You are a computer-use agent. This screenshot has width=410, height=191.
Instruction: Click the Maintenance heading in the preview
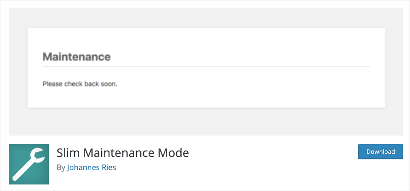point(76,57)
